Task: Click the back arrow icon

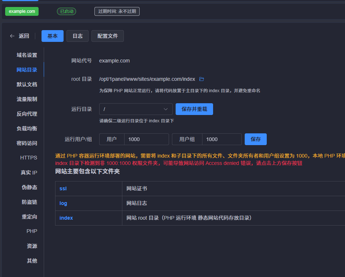Action: pyautogui.click(x=12, y=36)
